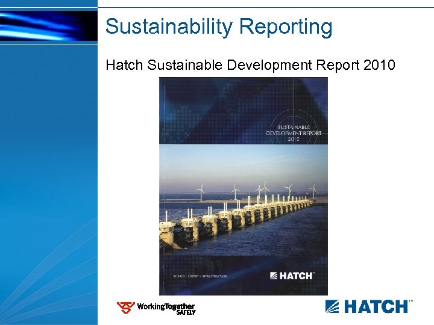Click the Working Together Safely logo

click(x=156, y=308)
